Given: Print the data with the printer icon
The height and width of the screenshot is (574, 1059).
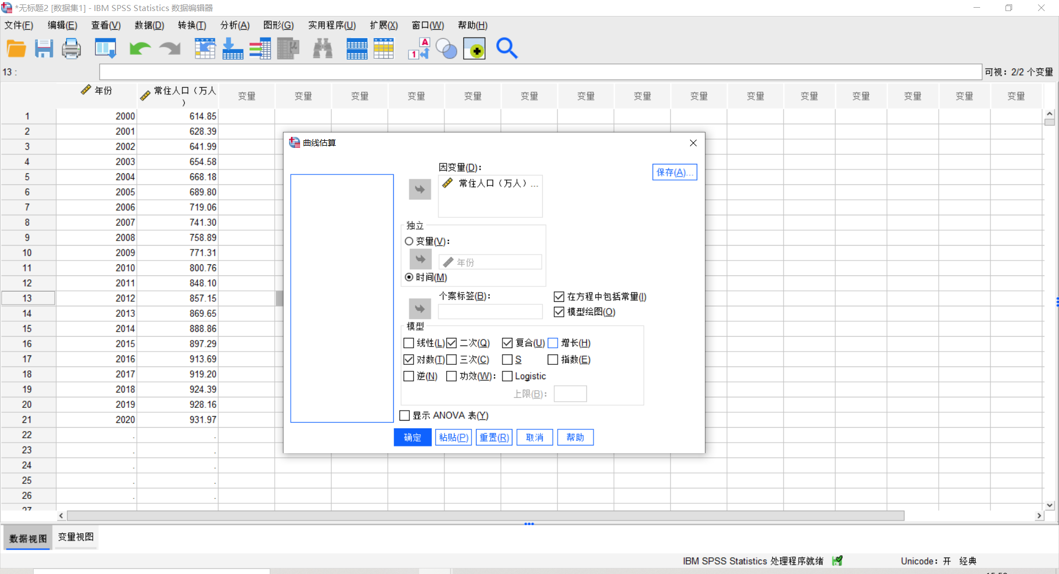Looking at the screenshot, I should tap(71, 49).
